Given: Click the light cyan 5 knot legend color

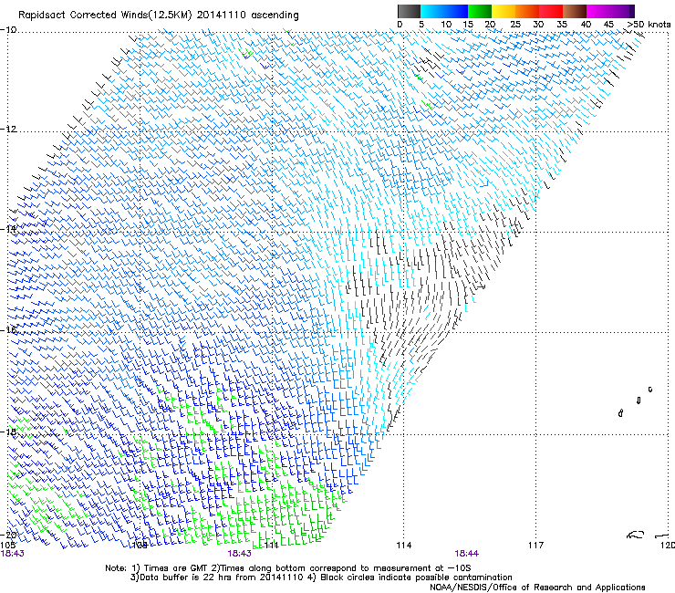Looking at the screenshot, I should click(426, 11).
